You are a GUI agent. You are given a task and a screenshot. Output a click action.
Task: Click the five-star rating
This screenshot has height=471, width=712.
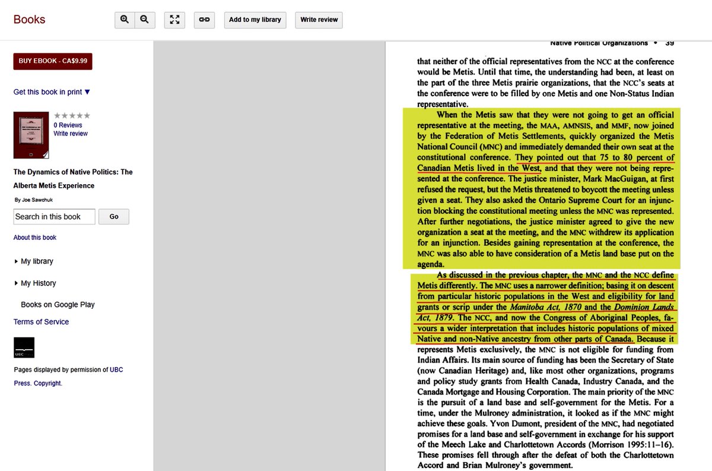(72, 116)
